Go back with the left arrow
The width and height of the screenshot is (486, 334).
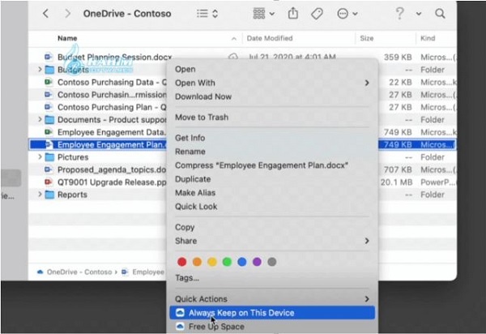click(45, 13)
